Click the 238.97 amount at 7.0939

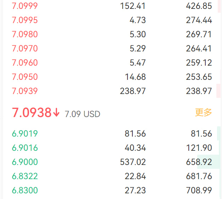pos(133,91)
